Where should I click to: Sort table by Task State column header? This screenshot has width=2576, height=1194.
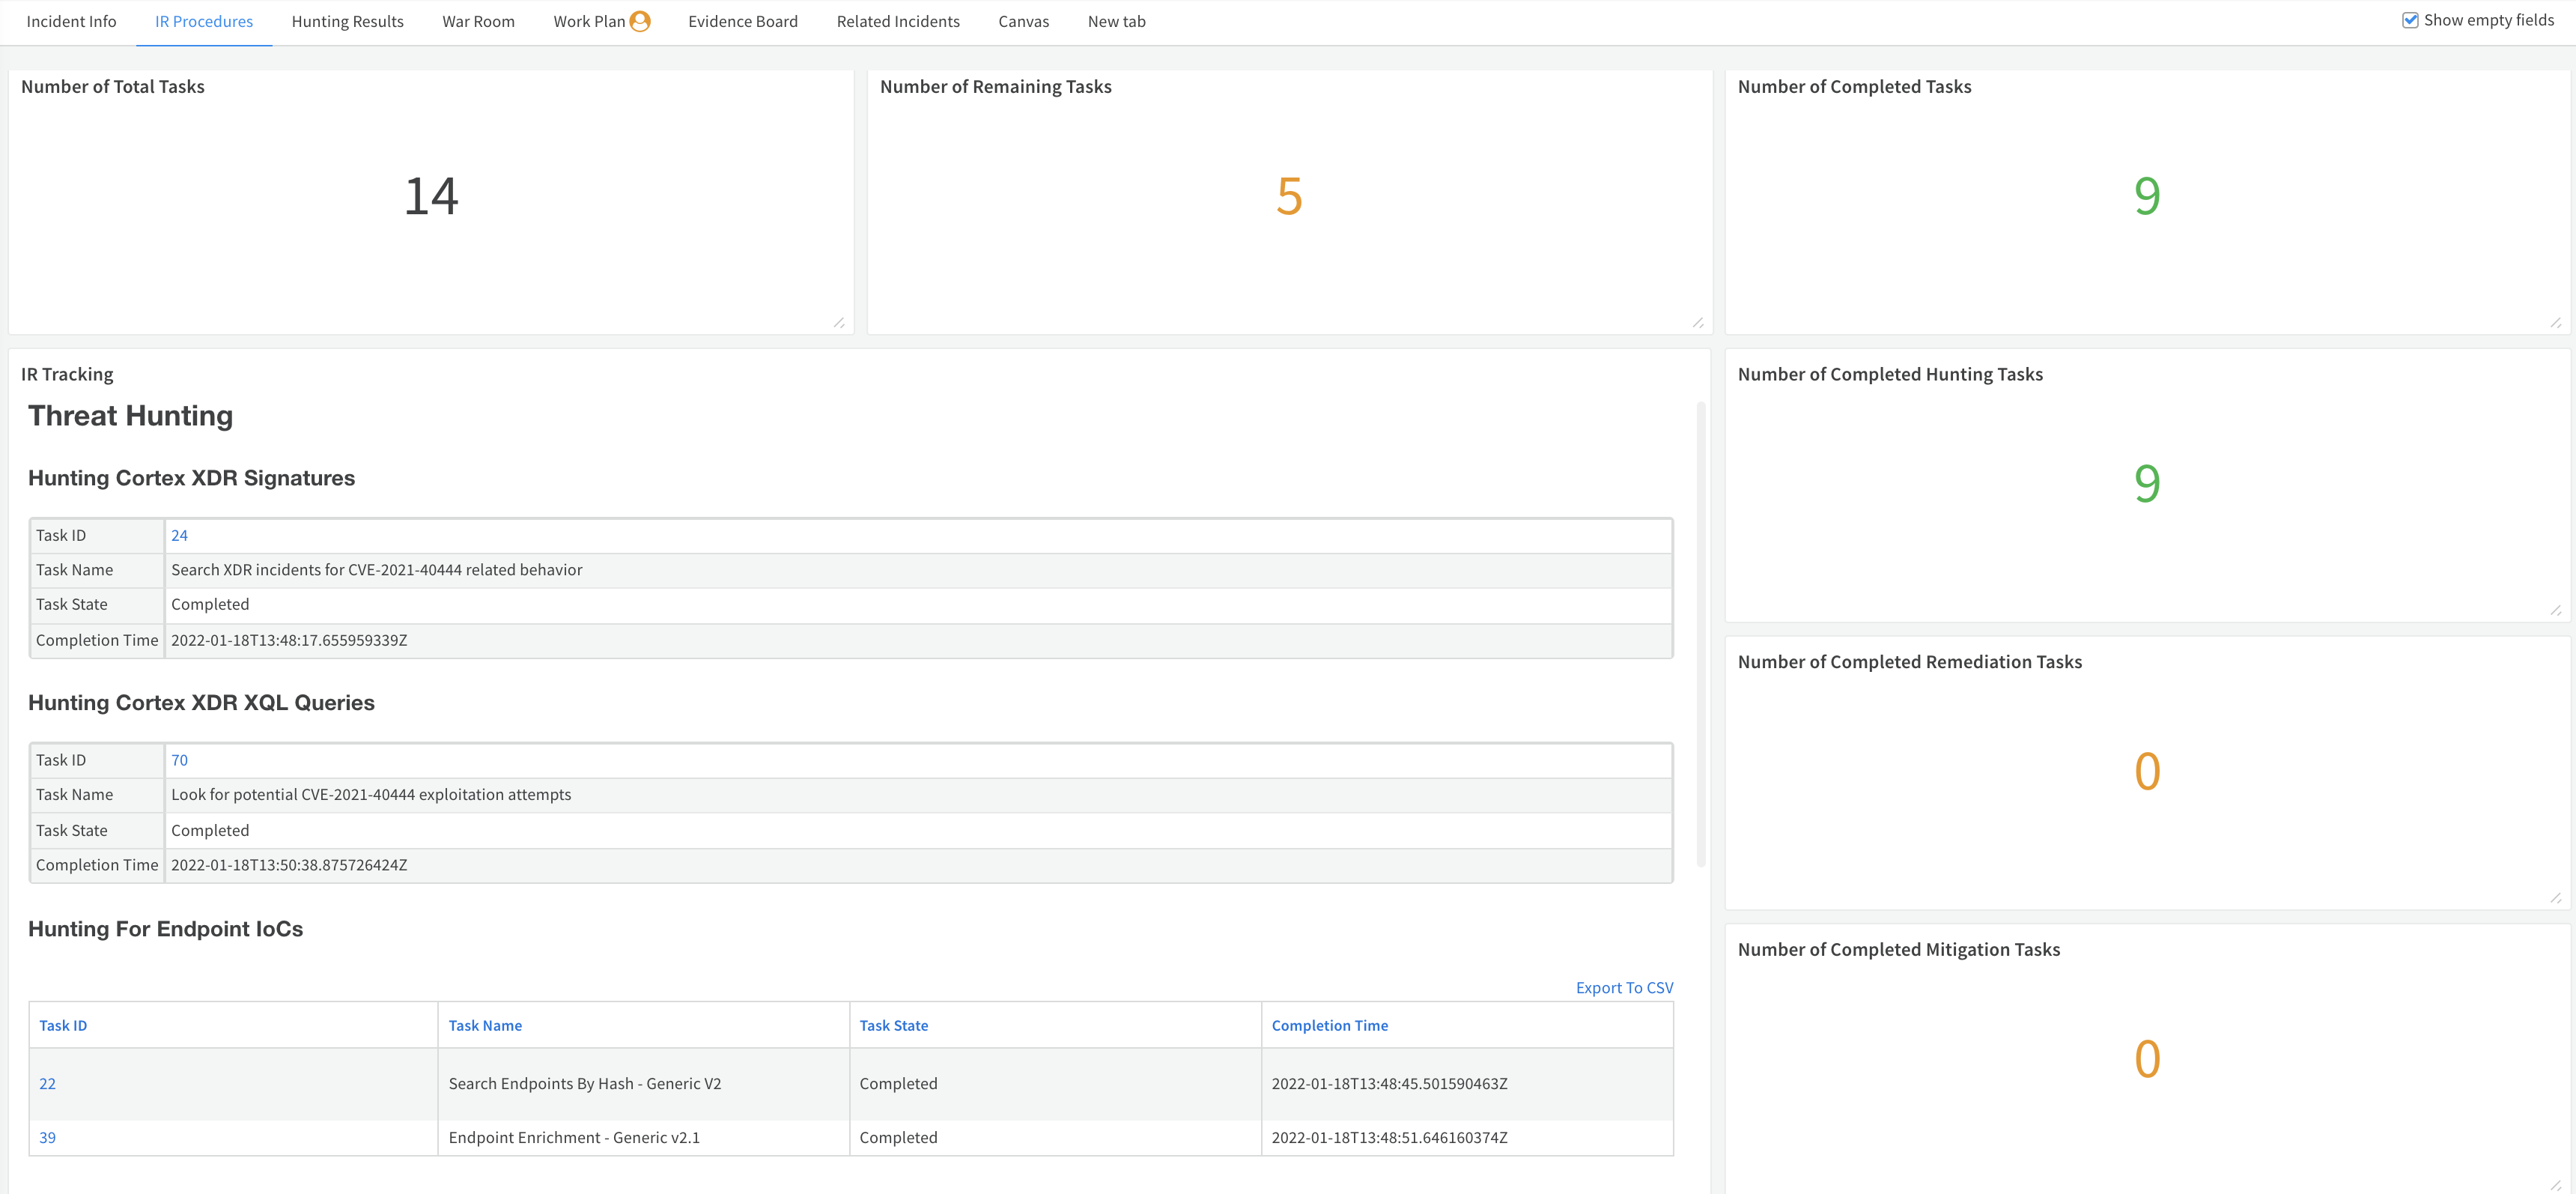(893, 1025)
